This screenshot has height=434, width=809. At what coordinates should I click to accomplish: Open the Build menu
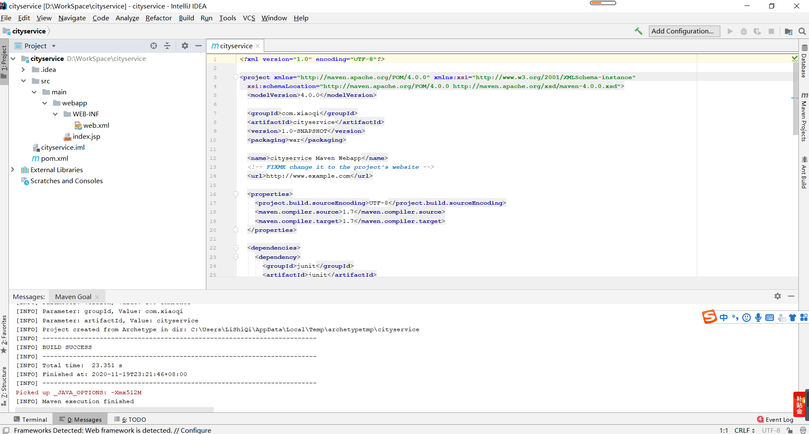[x=186, y=18]
